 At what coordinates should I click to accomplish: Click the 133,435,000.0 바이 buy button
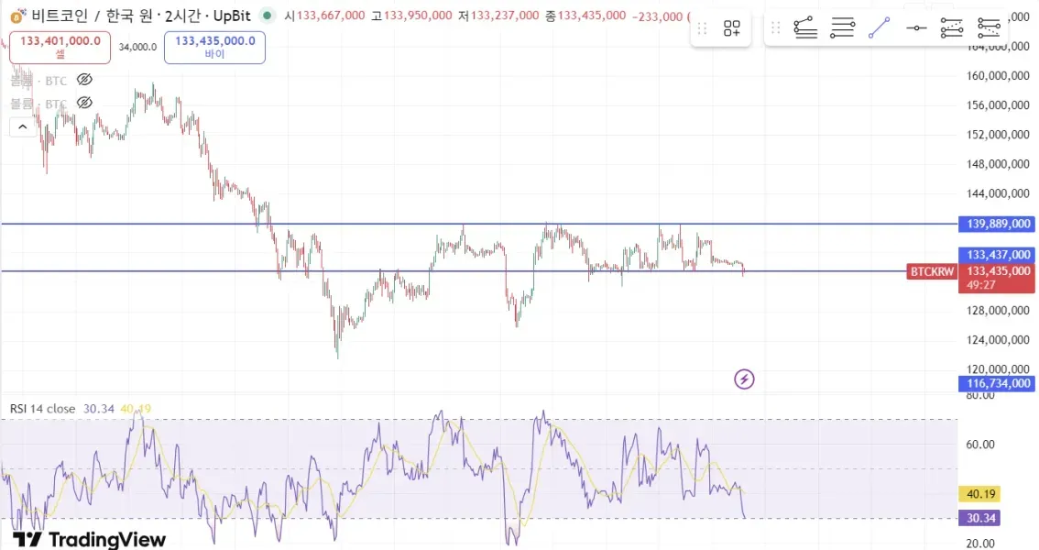click(x=214, y=47)
